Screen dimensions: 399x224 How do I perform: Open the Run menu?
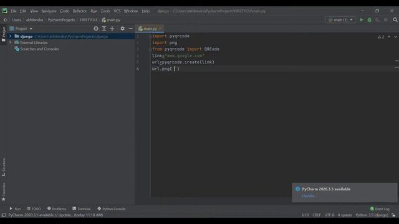pos(94,11)
